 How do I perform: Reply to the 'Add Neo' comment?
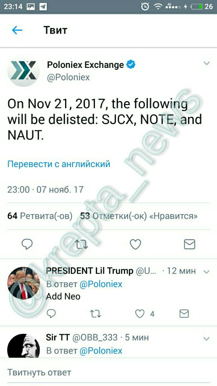pyautogui.click(x=51, y=314)
